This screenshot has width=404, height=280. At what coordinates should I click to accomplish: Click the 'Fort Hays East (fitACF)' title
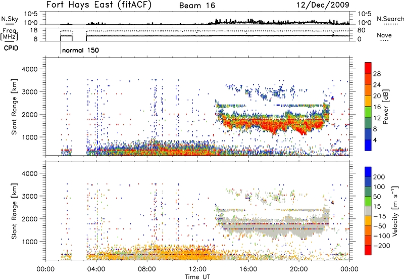[x=99, y=5]
